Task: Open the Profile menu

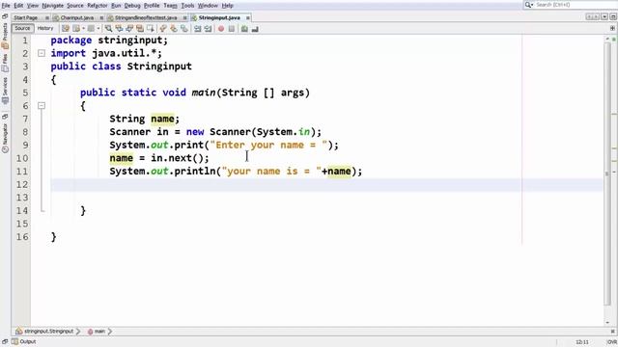Action: tap(152, 6)
